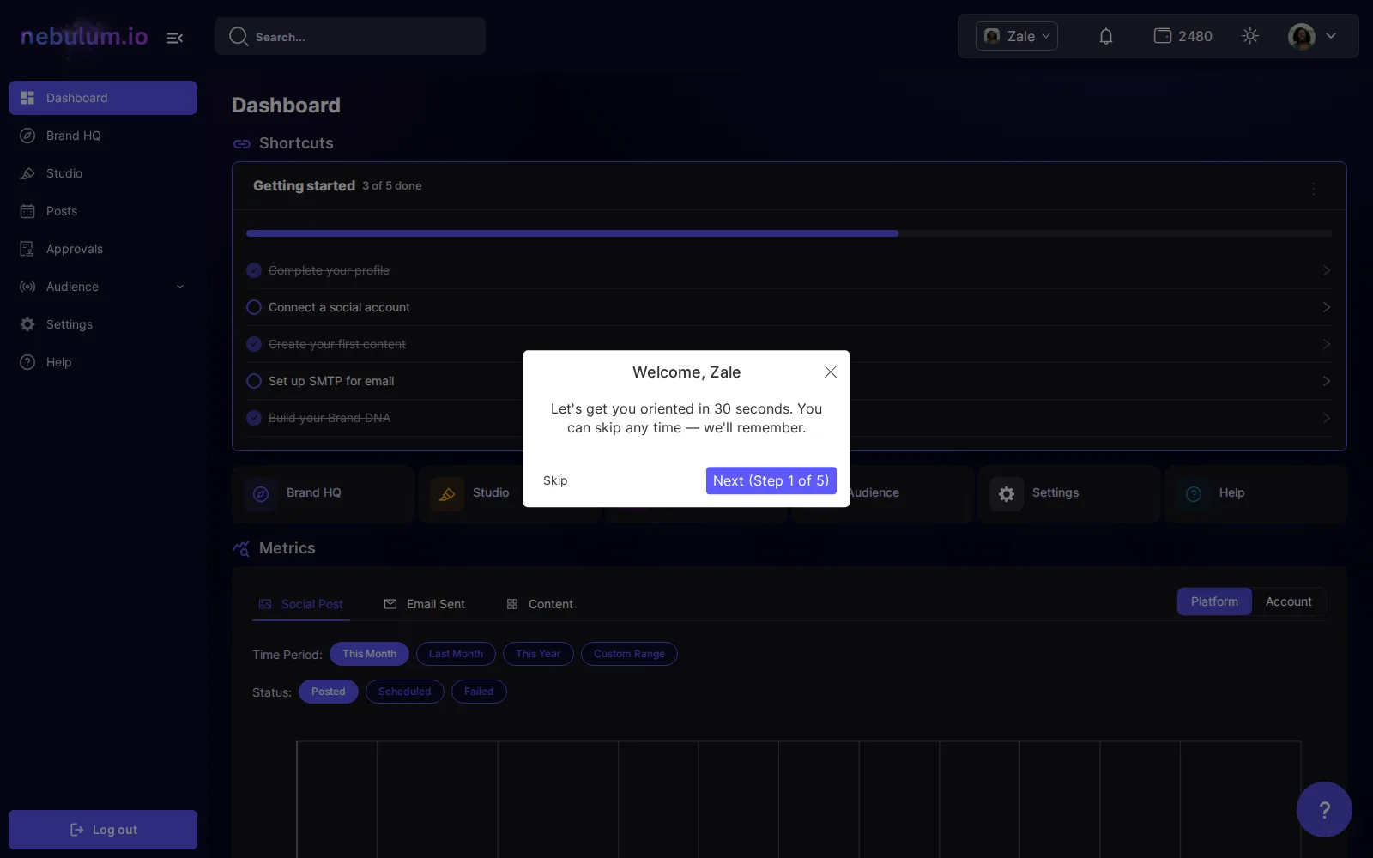The image size is (1373, 858).
Task: Select Last Month time period
Action: [456, 654]
